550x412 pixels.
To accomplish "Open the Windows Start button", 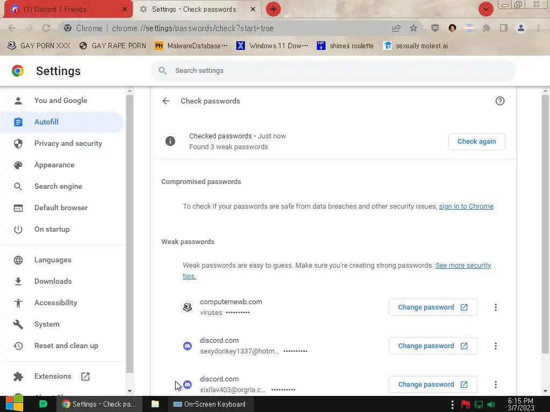I will (x=13, y=404).
